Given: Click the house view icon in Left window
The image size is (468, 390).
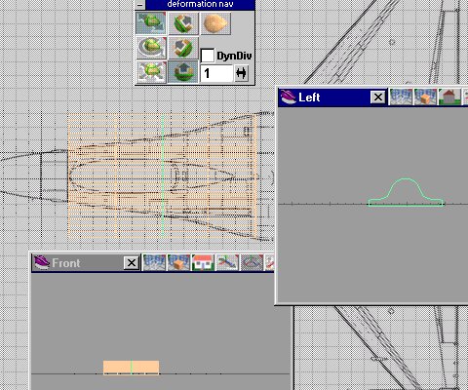Looking at the screenshot, I should coord(449,97).
